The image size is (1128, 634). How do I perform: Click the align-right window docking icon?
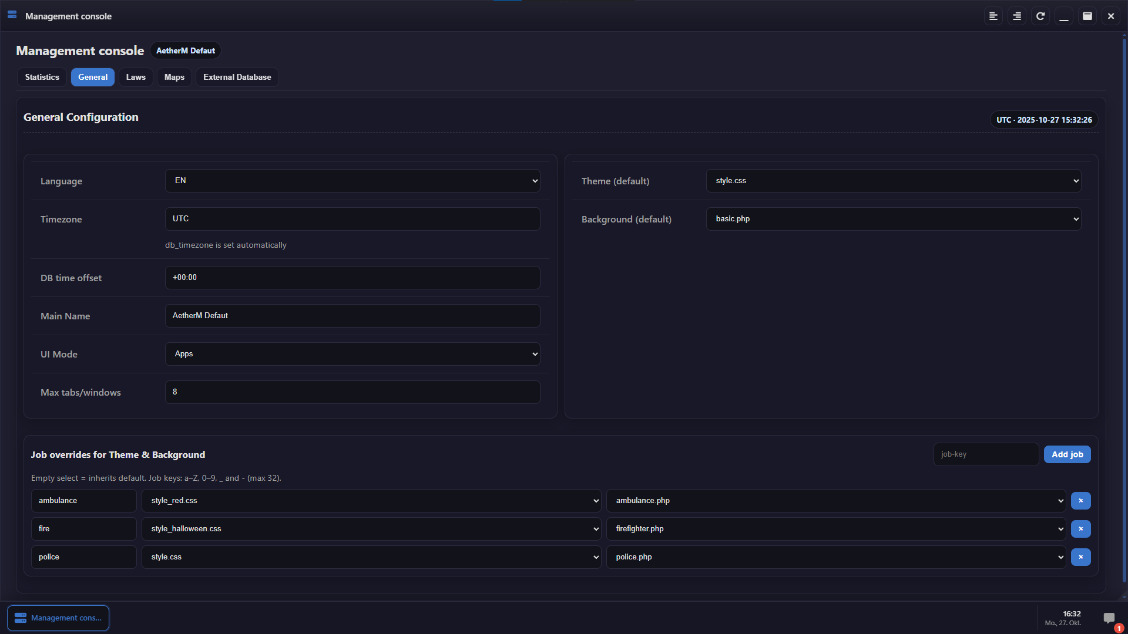pyautogui.click(x=1017, y=16)
